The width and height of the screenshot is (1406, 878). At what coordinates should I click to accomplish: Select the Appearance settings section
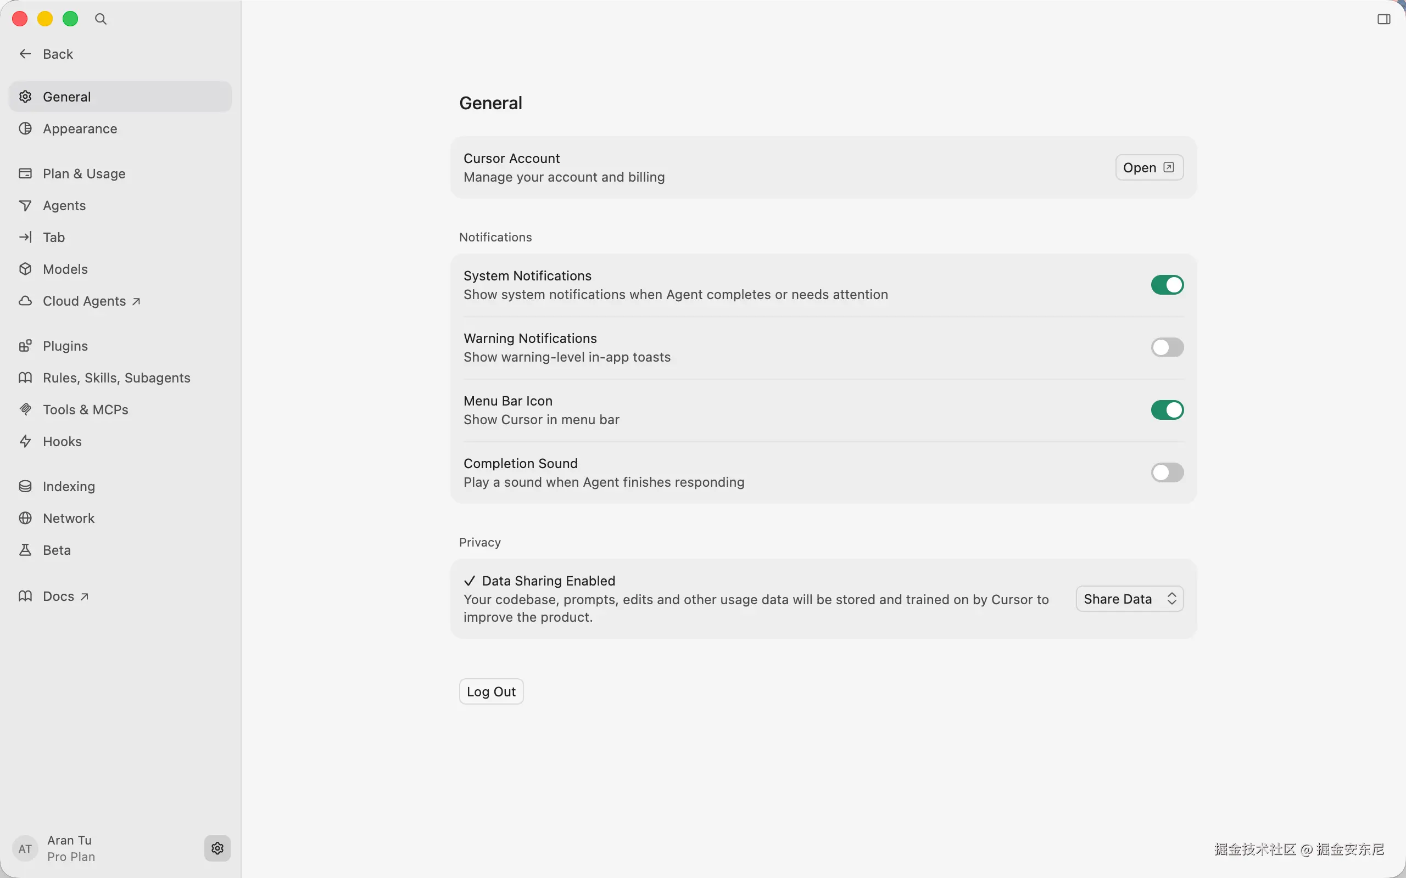(x=80, y=129)
